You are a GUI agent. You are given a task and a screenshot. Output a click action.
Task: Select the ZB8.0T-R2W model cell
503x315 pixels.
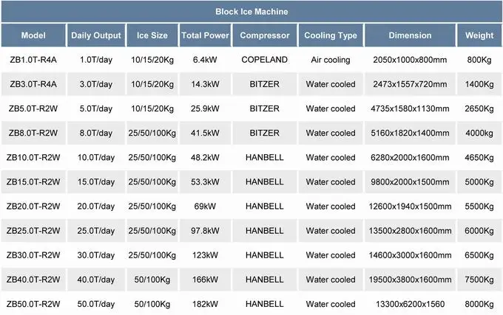33,134
